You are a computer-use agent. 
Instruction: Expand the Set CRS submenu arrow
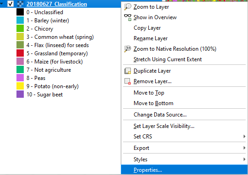[x=244, y=136]
